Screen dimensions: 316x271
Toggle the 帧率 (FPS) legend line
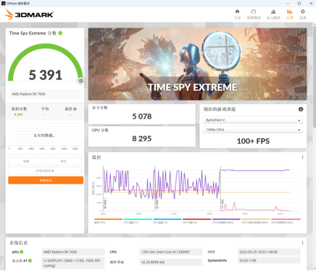tap(108, 221)
